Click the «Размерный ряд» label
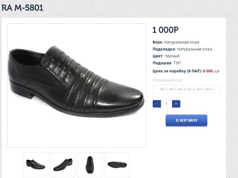 pyautogui.click(x=167, y=80)
